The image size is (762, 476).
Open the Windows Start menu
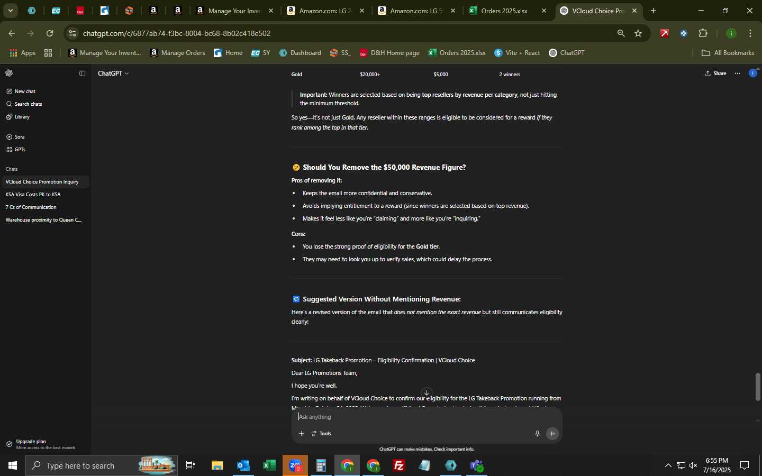pyautogui.click(x=13, y=466)
